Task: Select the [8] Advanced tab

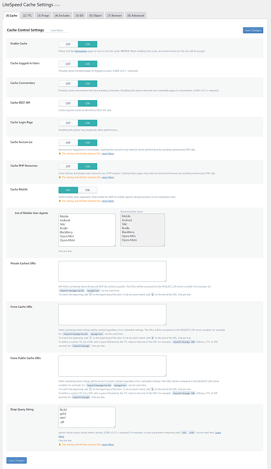Action: (x=136, y=16)
